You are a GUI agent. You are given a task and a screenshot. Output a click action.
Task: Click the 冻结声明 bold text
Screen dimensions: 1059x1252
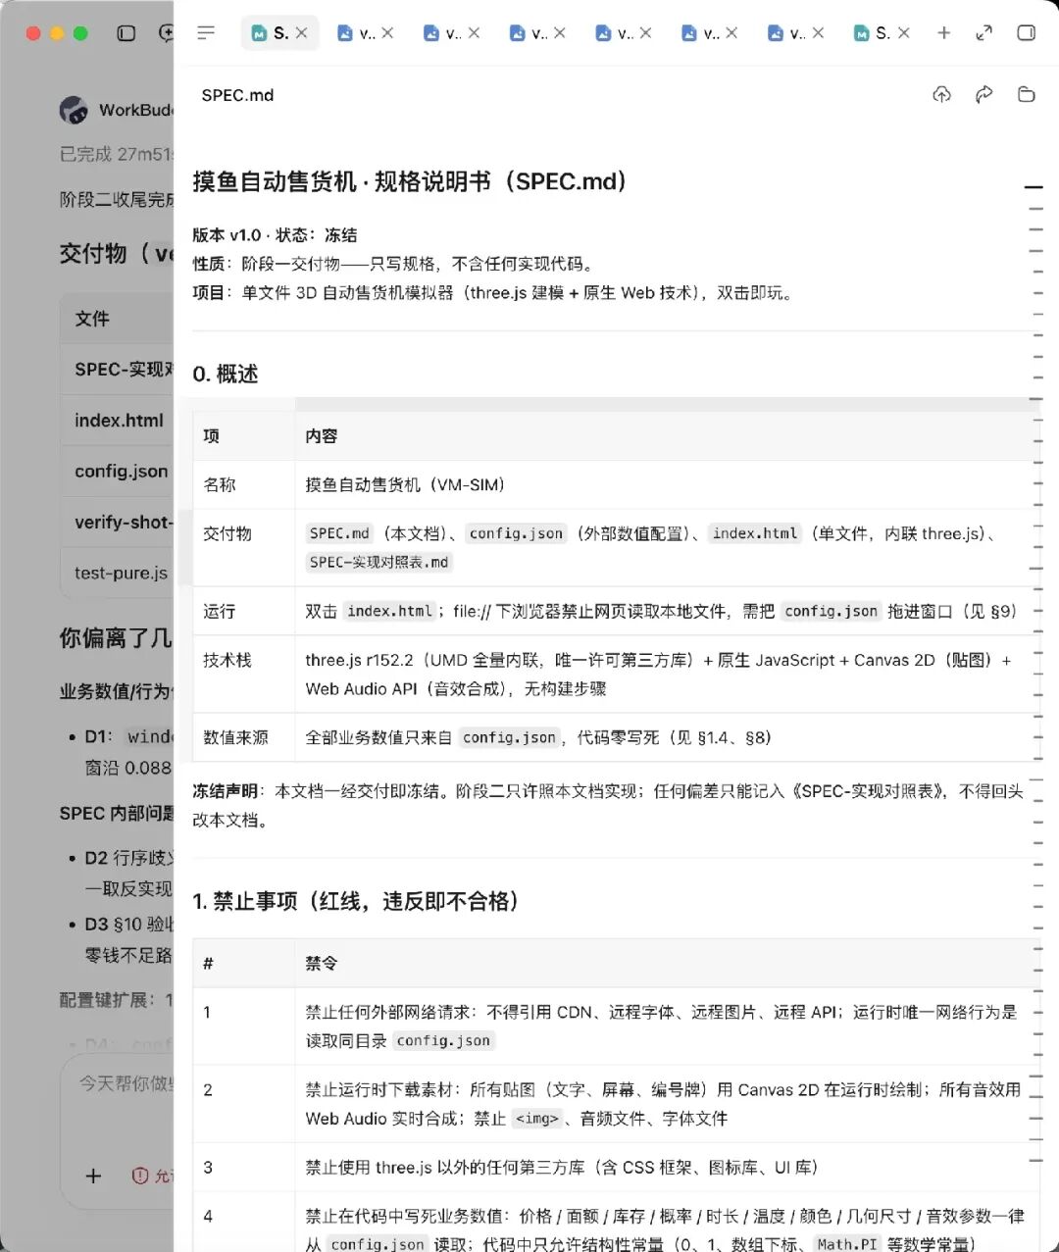(225, 791)
